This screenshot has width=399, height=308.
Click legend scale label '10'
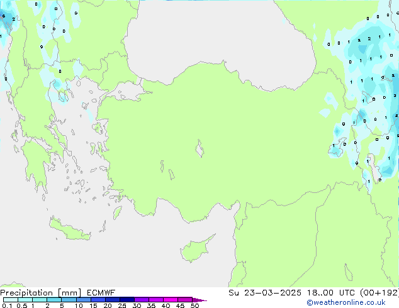(x=79, y=305)
